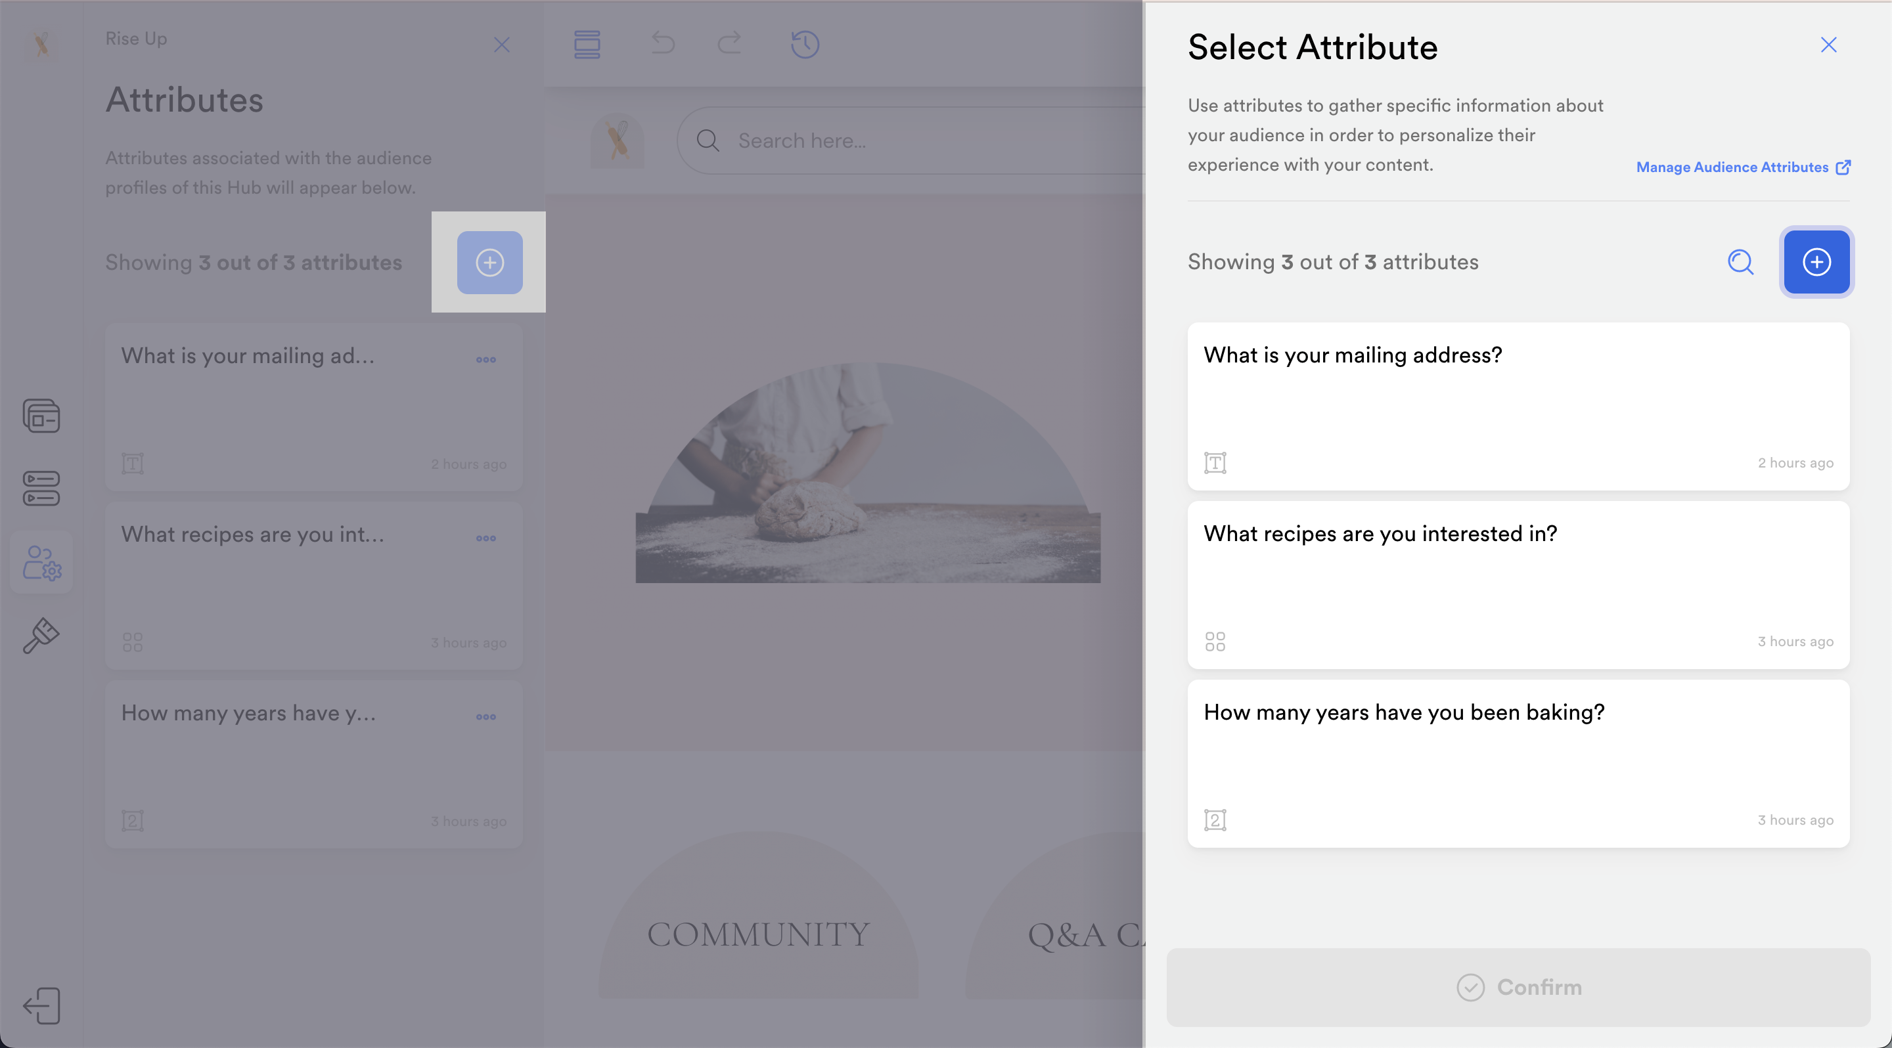Add new attribute with blue plus button
Image resolution: width=1892 pixels, height=1048 pixels.
[1816, 262]
